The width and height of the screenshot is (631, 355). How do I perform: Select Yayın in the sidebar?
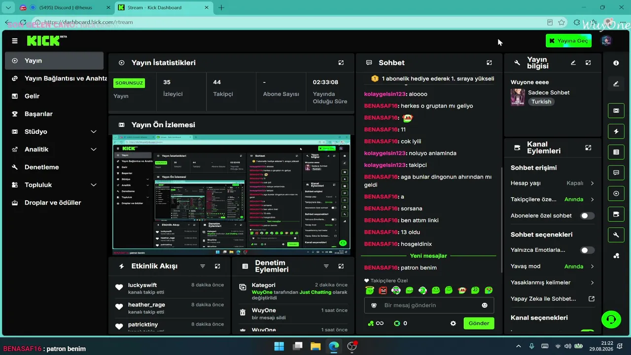coord(54,61)
